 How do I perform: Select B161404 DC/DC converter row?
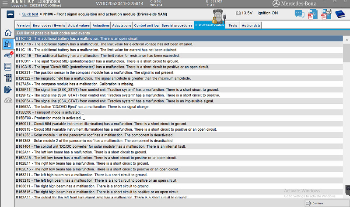pyautogui.click(x=179, y=146)
